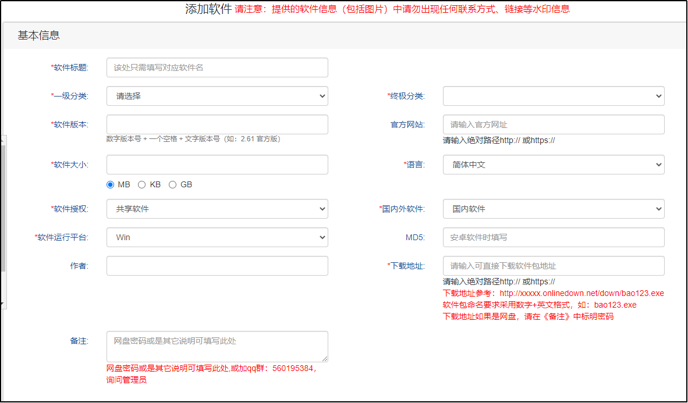This screenshot has width=688, height=403.
Task: Click the 备注 textarea resize handle
Action: [x=325, y=359]
